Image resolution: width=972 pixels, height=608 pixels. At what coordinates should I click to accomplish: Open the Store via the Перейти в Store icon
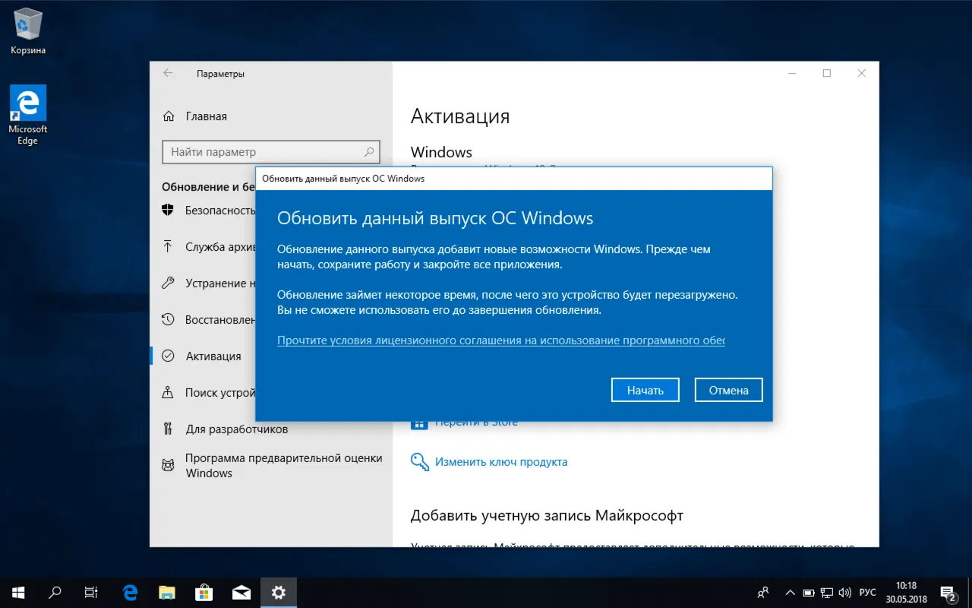coord(419,422)
